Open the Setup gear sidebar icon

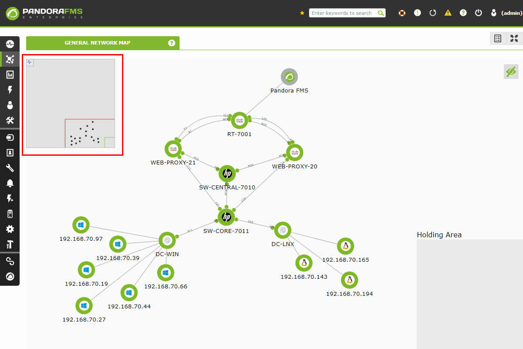(10, 229)
